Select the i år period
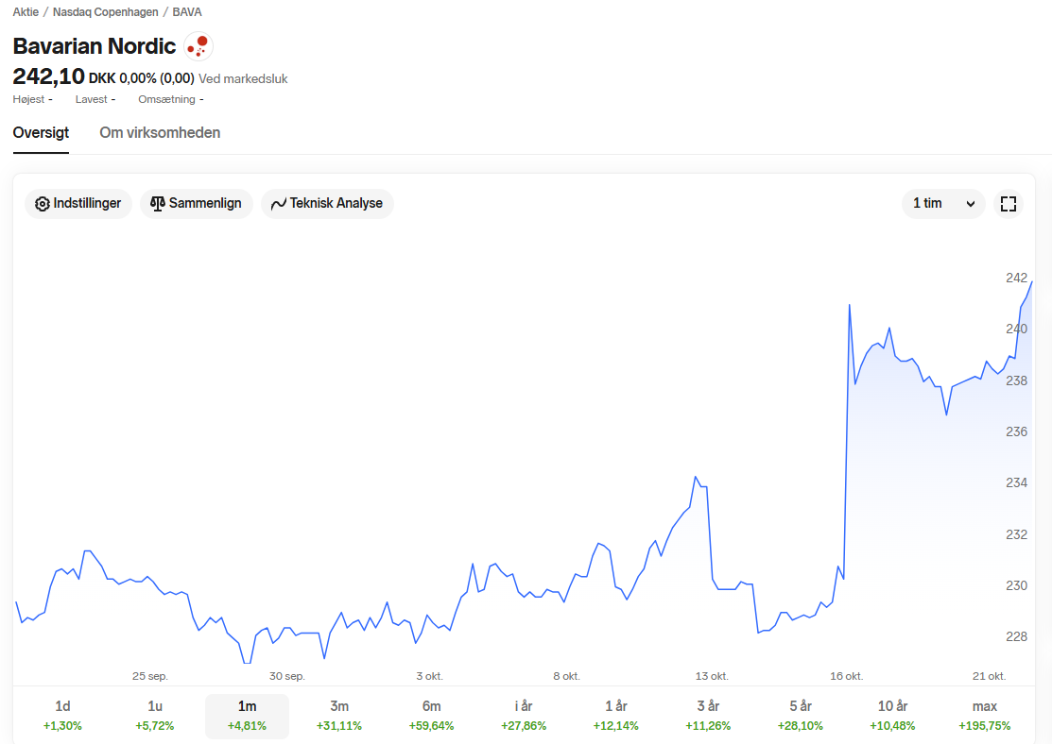Screen dimensions: 1052x744 click(524, 715)
